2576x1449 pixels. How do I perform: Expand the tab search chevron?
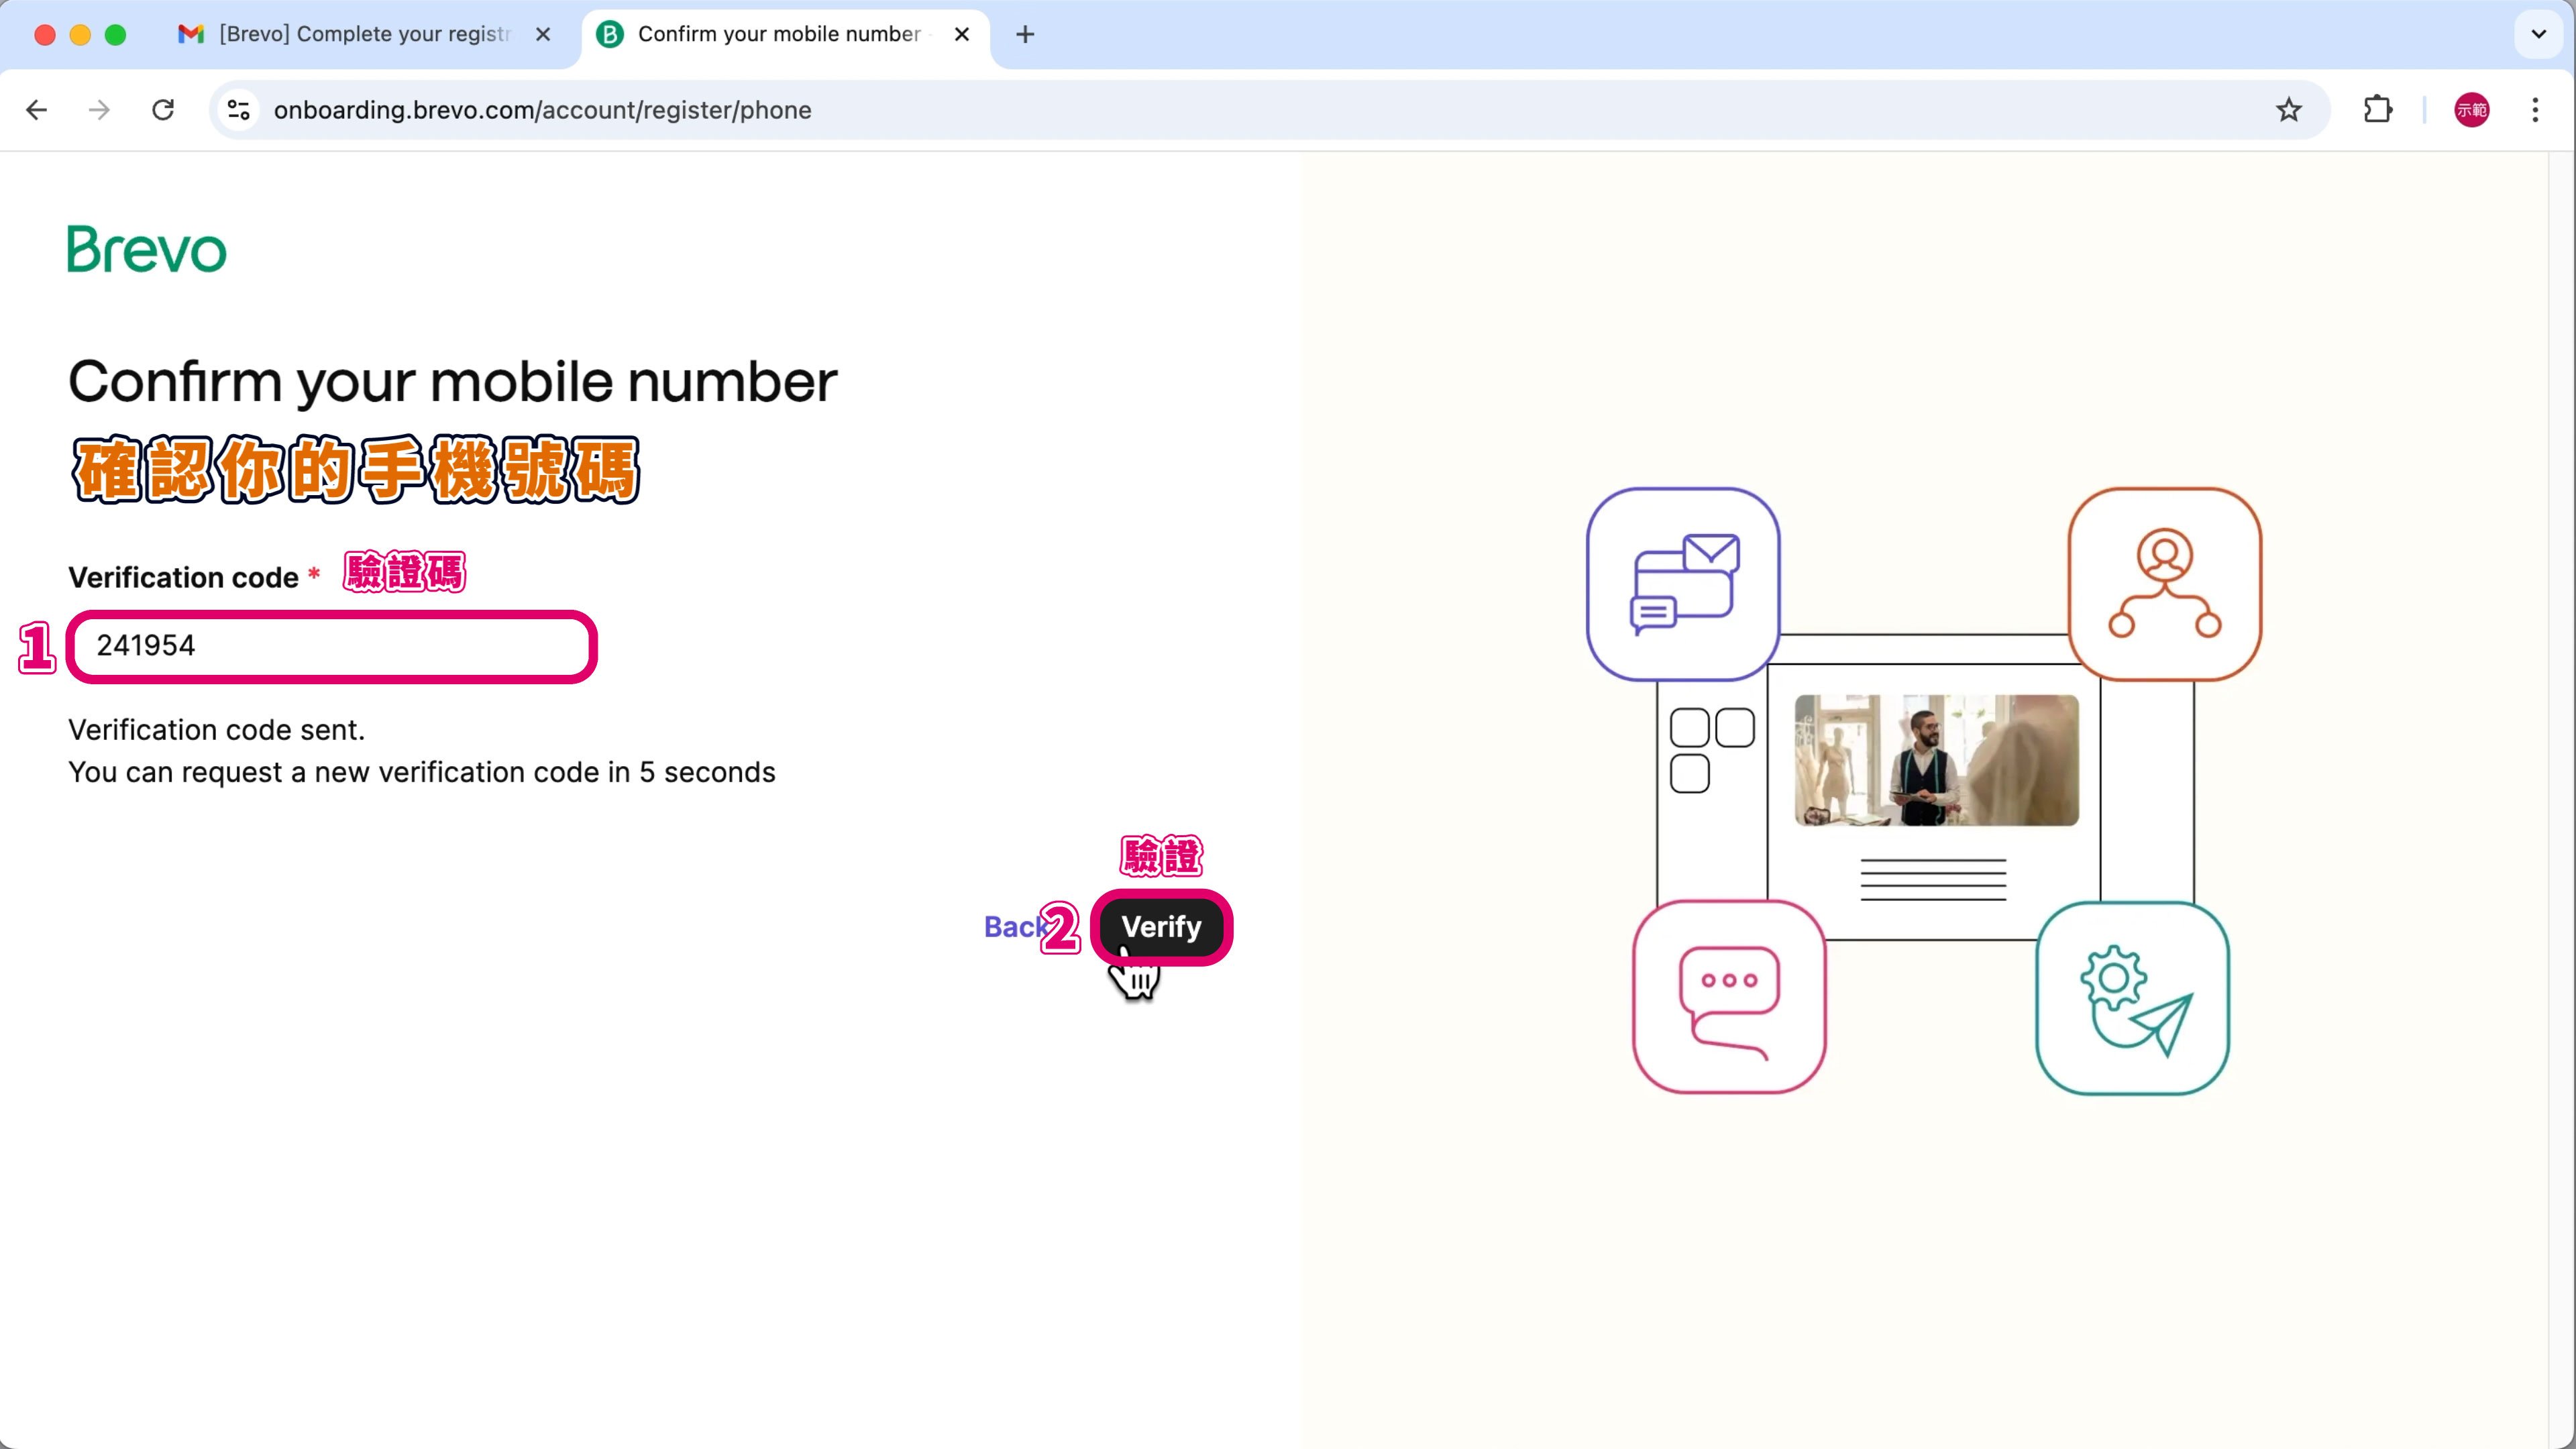(x=2538, y=34)
